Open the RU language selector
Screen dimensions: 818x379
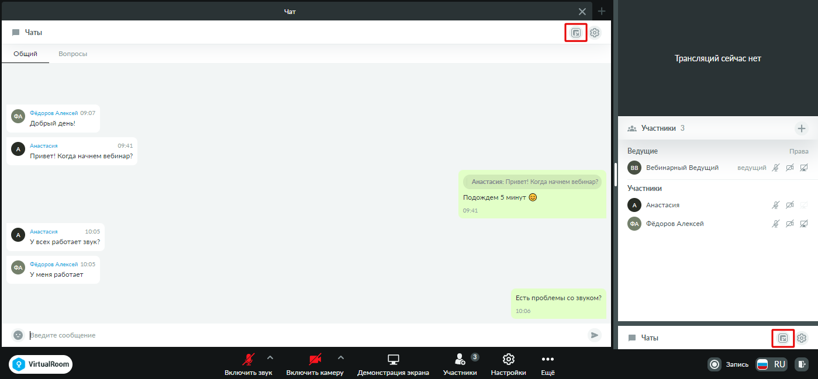click(771, 364)
